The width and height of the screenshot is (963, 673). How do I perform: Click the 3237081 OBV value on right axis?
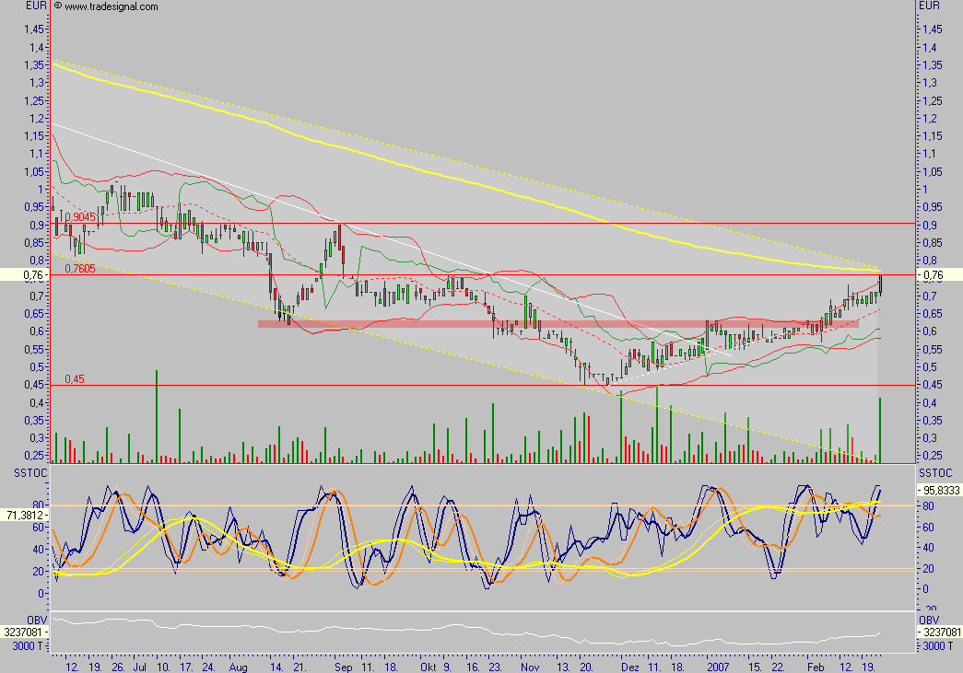click(940, 633)
